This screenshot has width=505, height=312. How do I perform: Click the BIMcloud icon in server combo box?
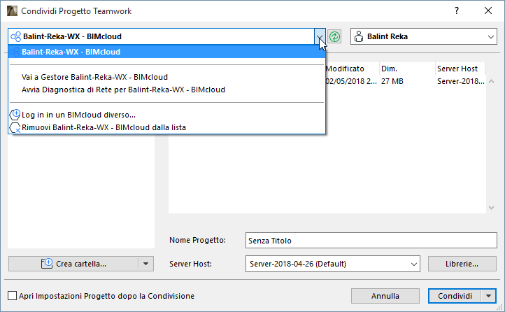tap(16, 36)
